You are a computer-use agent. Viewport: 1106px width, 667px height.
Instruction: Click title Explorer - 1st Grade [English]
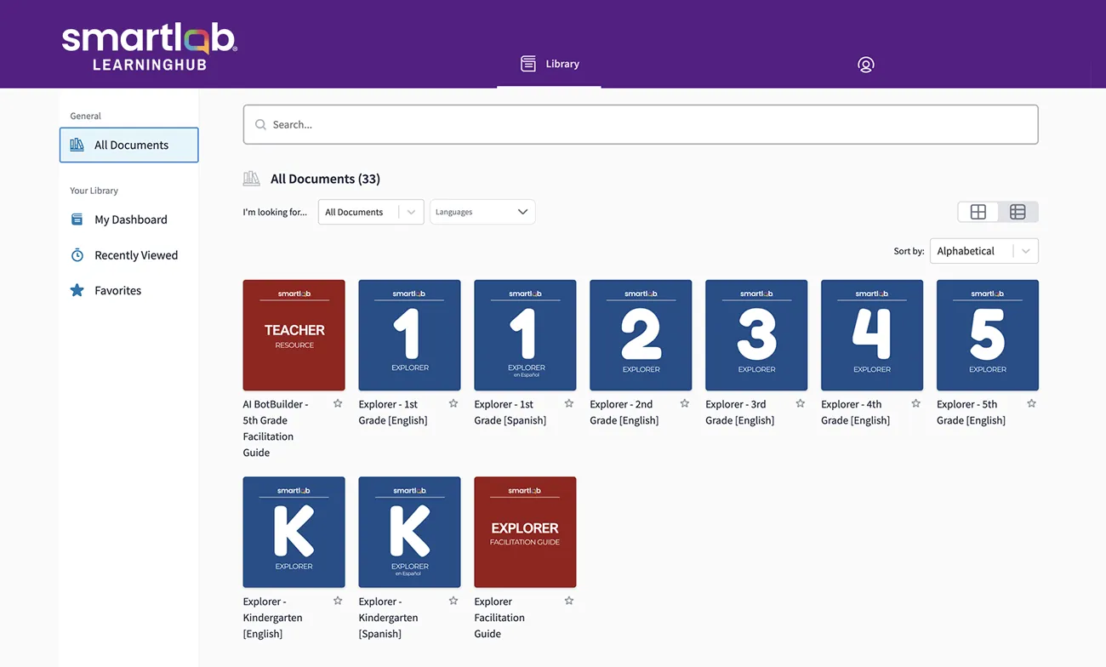(393, 412)
